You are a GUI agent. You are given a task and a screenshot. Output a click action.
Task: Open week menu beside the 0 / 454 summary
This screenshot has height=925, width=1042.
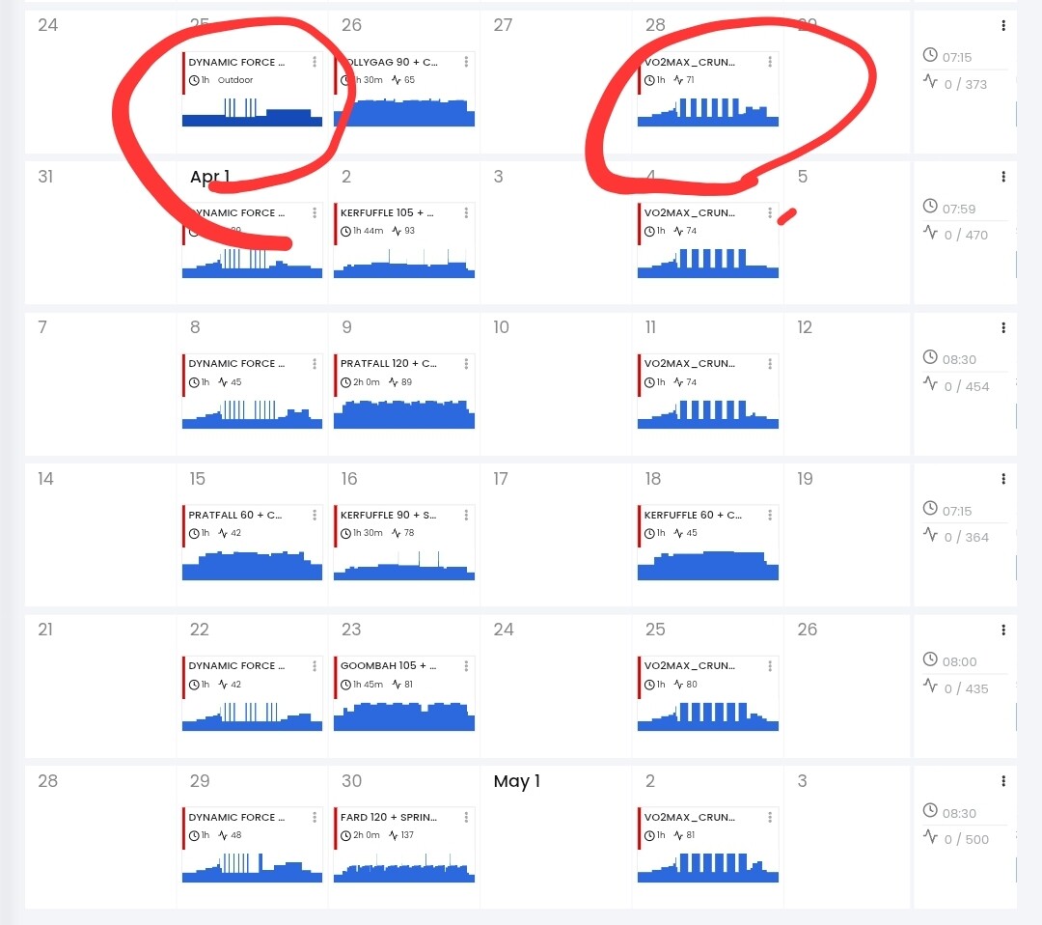1003,327
